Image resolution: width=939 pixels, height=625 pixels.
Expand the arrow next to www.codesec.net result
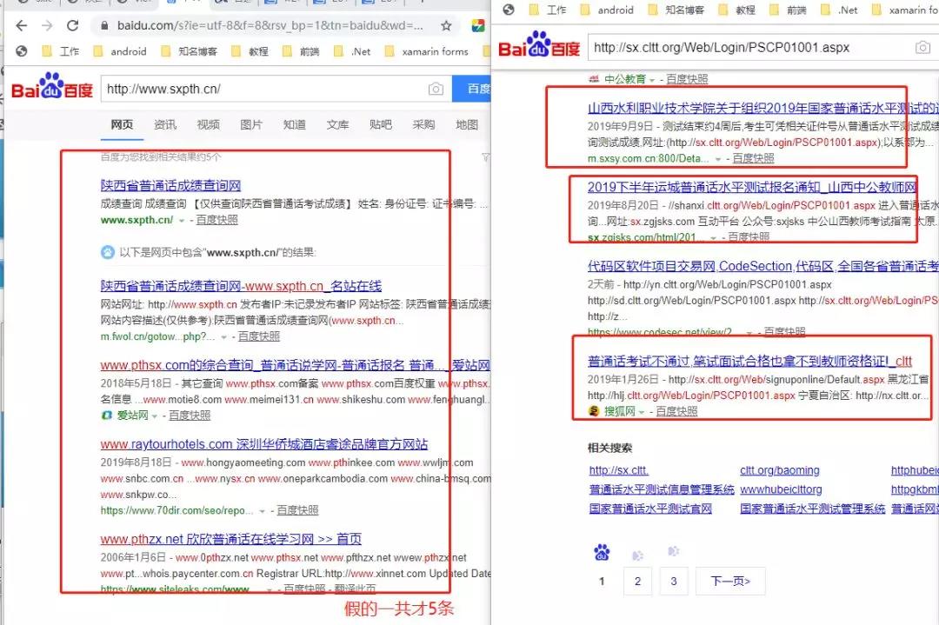pos(749,332)
